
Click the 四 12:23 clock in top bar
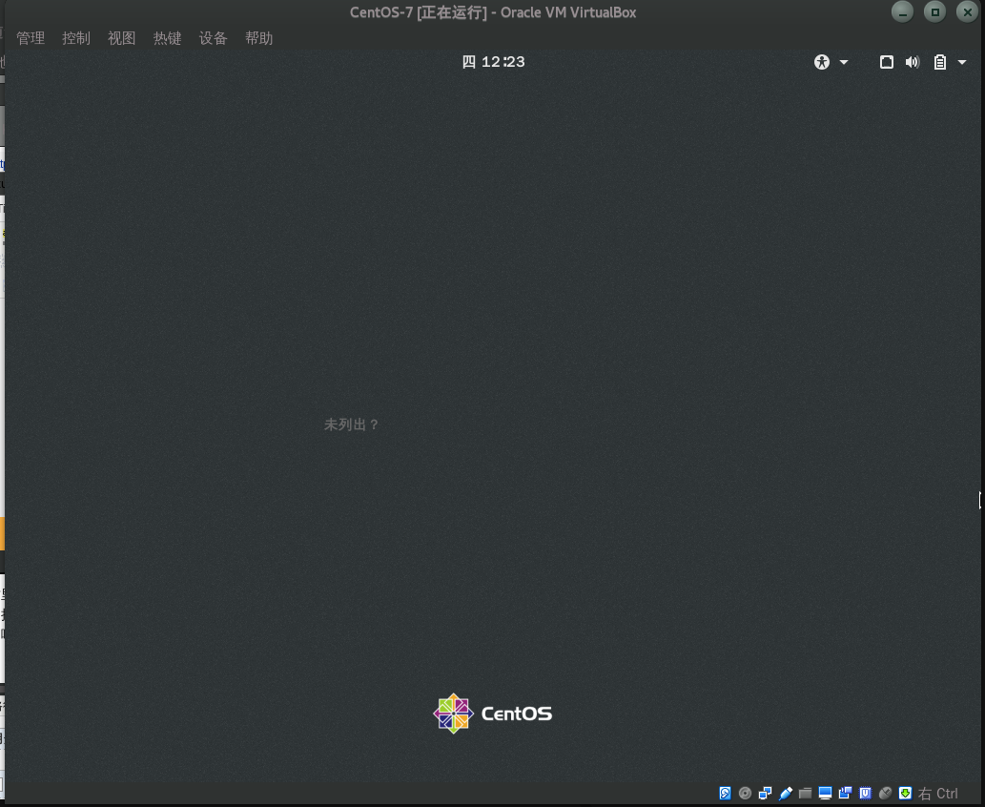(493, 62)
